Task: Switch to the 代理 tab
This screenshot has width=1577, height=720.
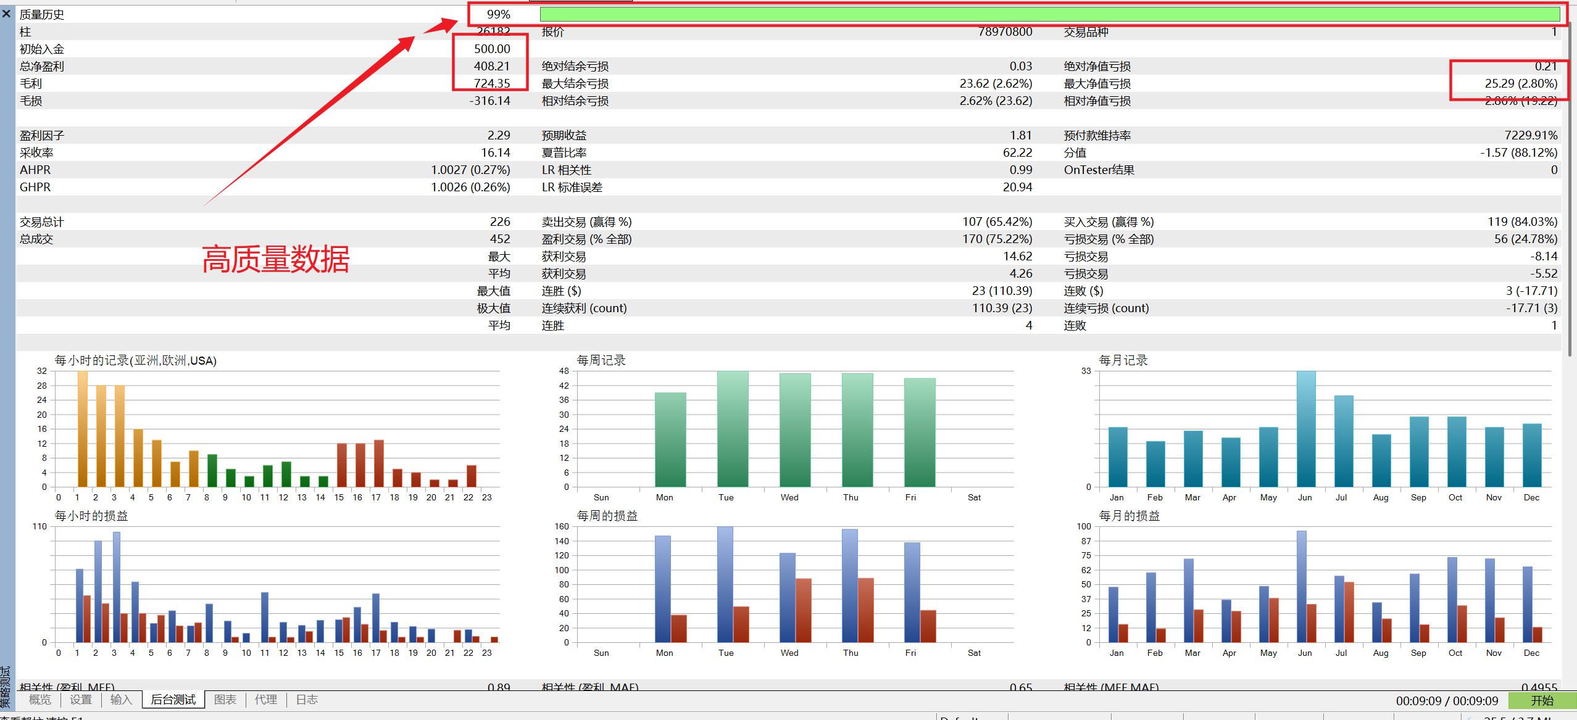Action: (266, 700)
